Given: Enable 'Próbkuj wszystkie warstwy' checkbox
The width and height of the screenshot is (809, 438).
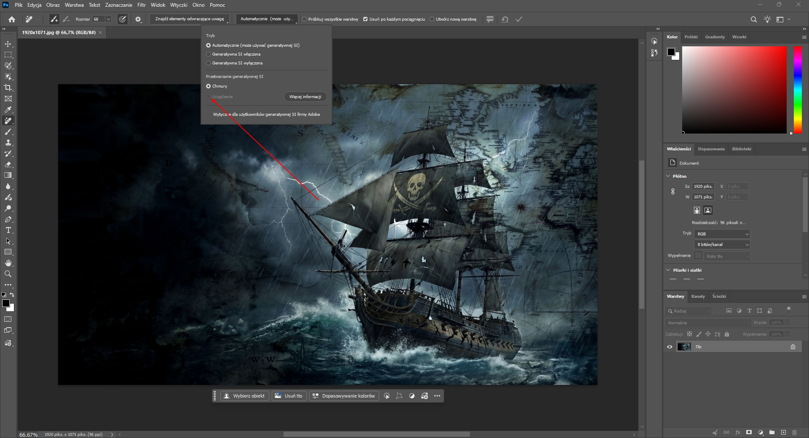Looking at the screenshot, I should click(x=304, y=19).
